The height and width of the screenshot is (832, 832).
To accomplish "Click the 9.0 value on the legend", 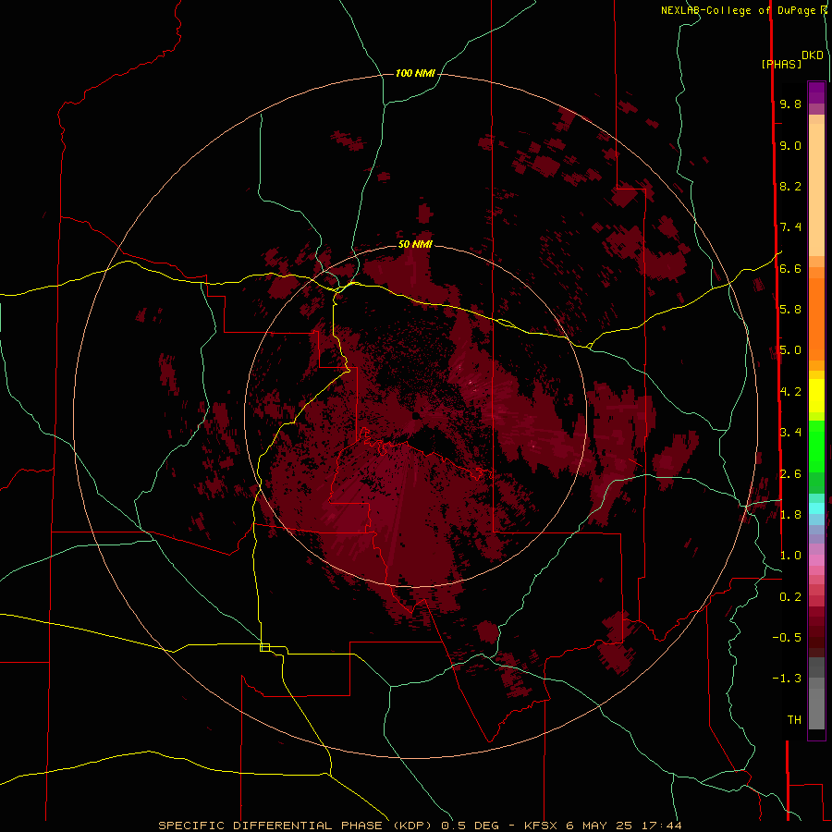I will [x=790, y=145].
